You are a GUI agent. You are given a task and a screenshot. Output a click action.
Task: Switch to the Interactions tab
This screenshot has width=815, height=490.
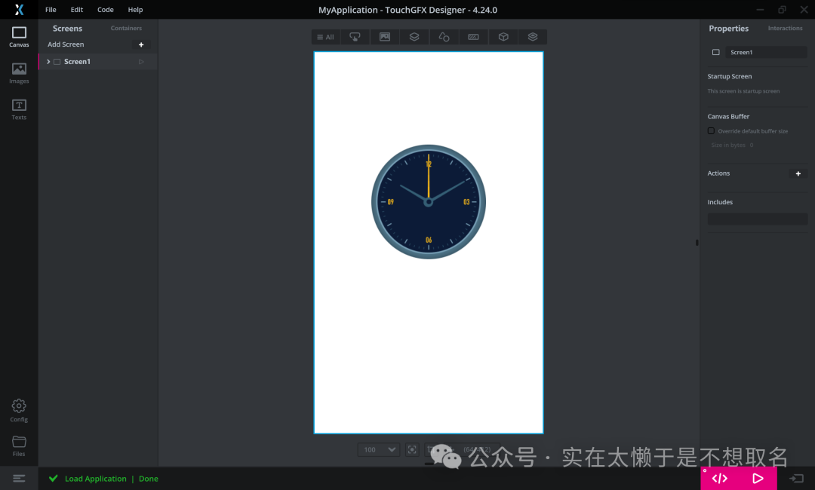785,29
